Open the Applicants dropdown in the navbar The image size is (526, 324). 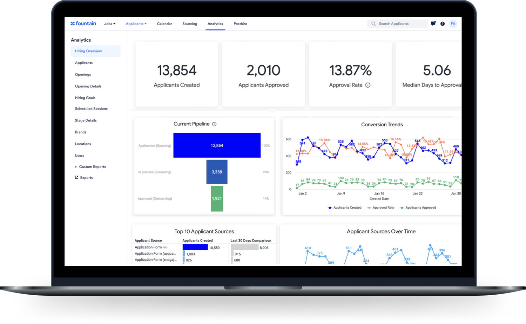(136, 23)
